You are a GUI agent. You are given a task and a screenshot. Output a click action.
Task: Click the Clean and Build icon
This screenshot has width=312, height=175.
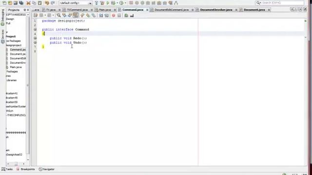click(102, 3)
